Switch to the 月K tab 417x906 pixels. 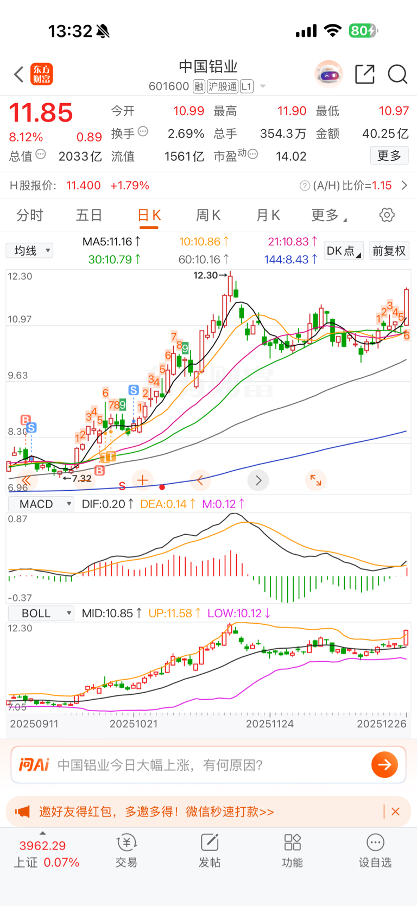[268, 216]
